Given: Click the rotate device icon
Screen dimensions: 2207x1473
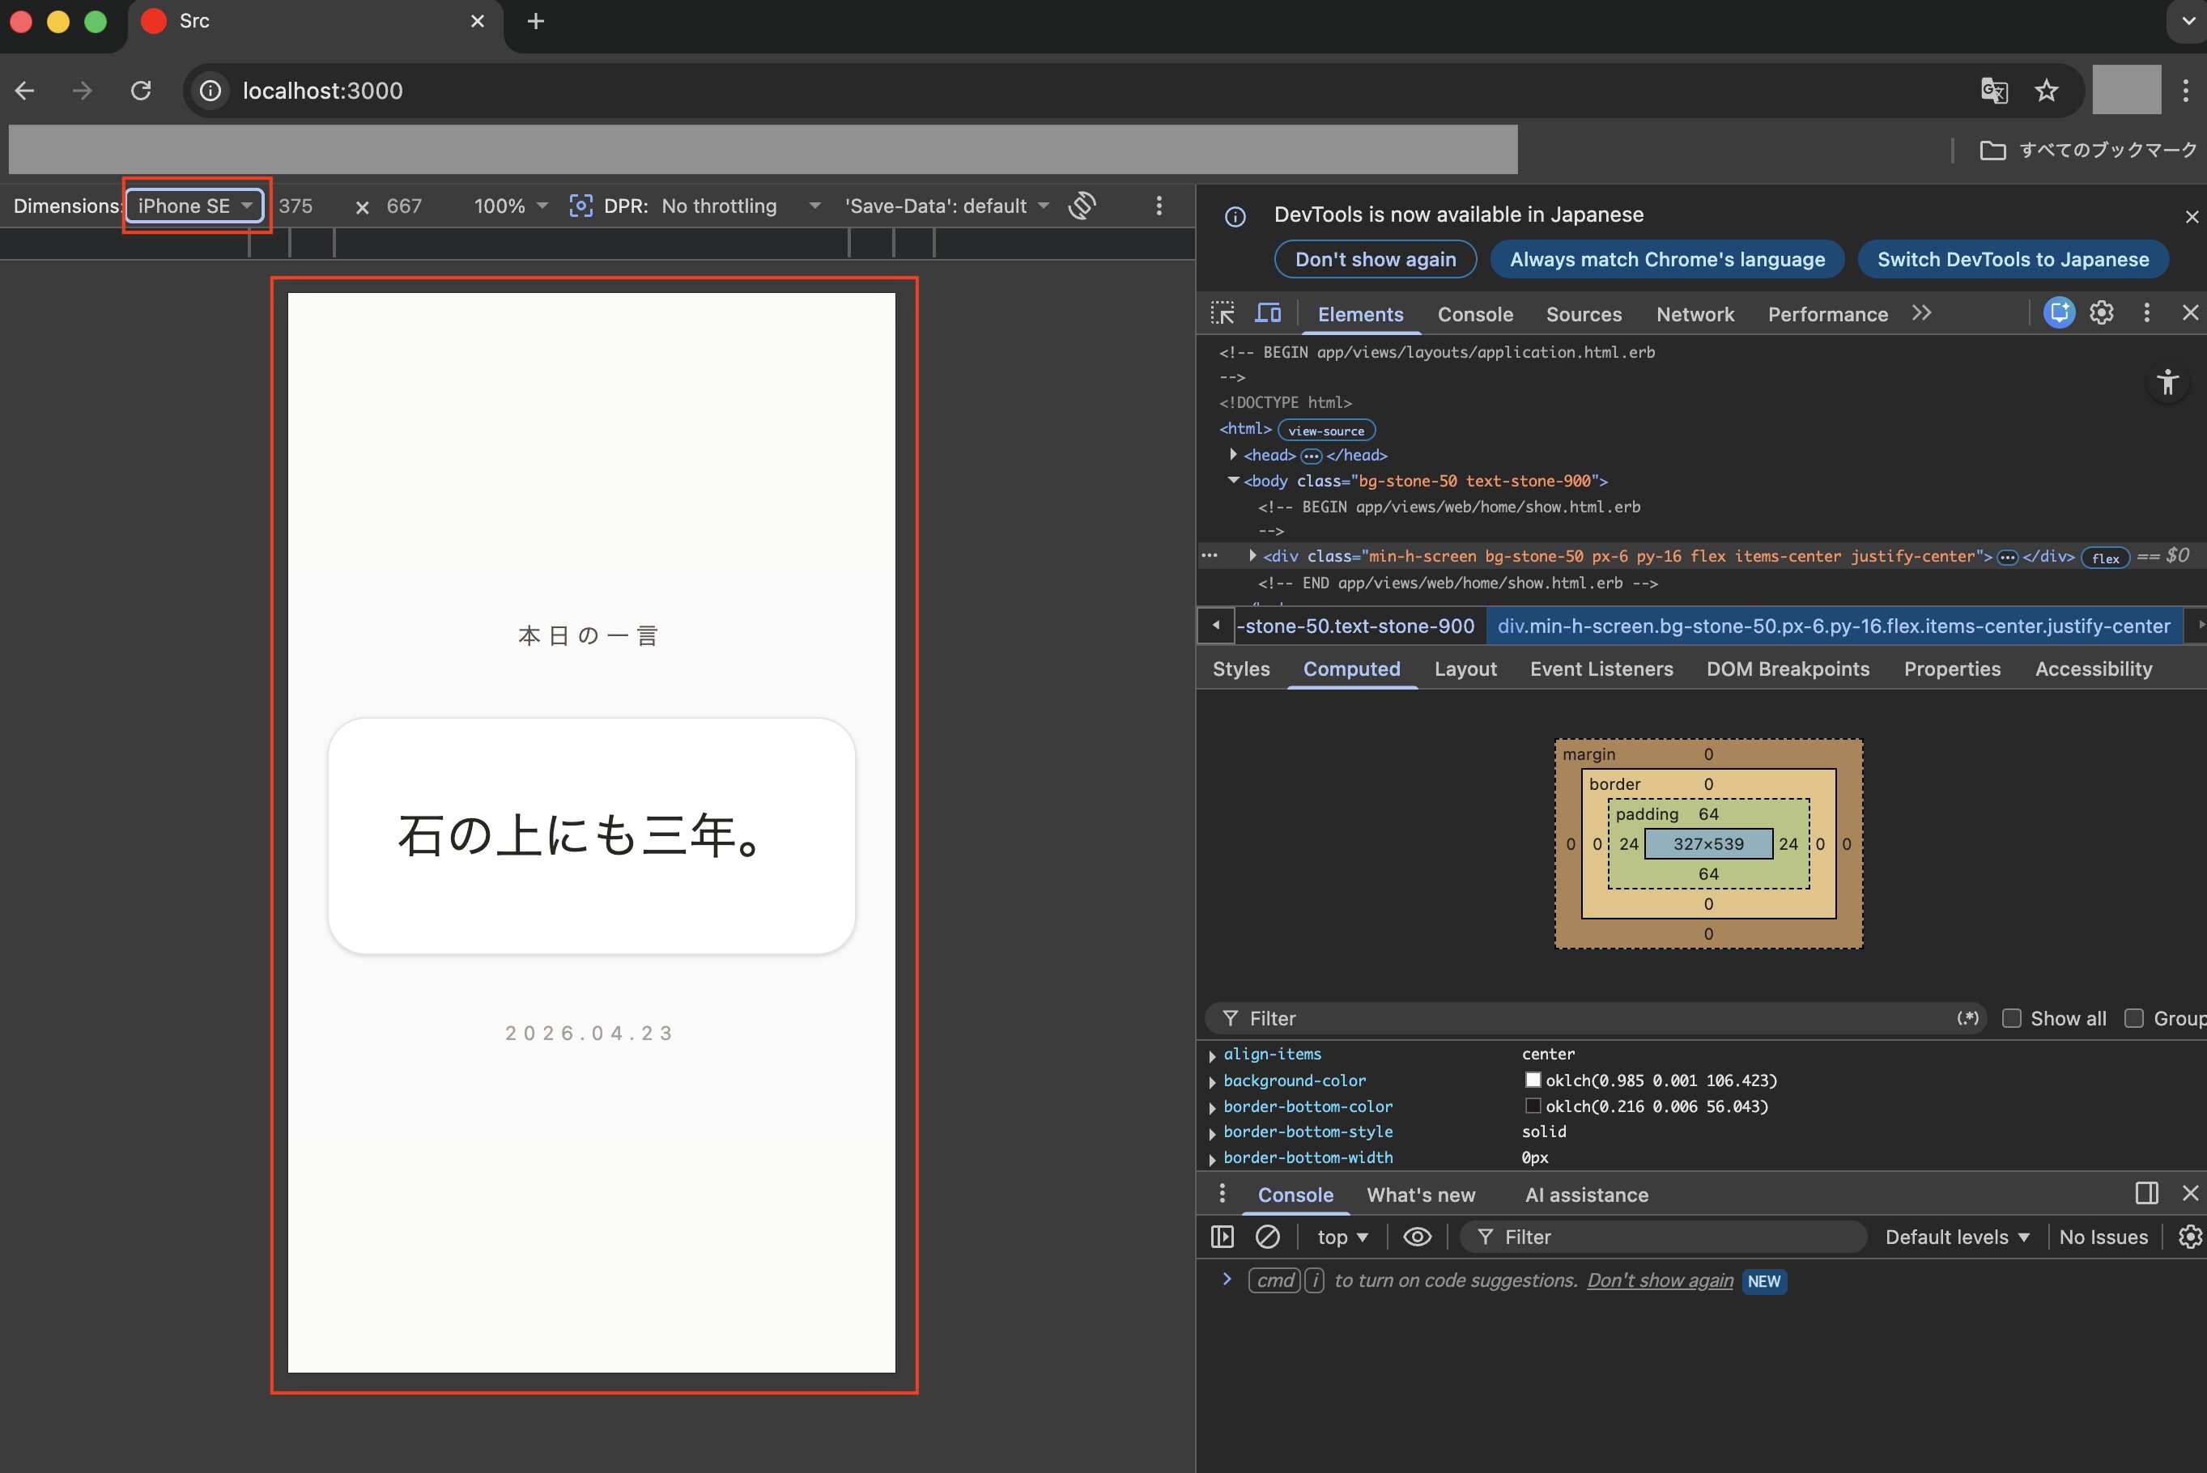Looking at the screenshot, I should [1082, 206].
